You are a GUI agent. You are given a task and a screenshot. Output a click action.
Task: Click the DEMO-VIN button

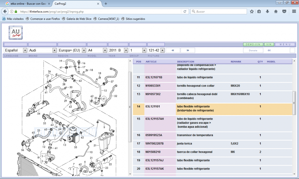point(253,44)
